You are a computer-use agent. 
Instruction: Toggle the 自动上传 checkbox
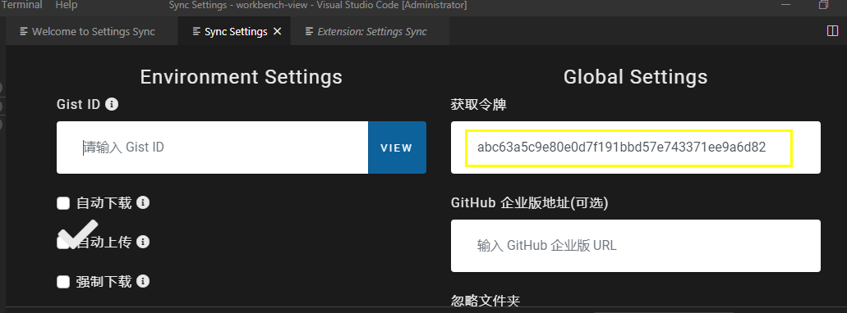click(64, 243)
